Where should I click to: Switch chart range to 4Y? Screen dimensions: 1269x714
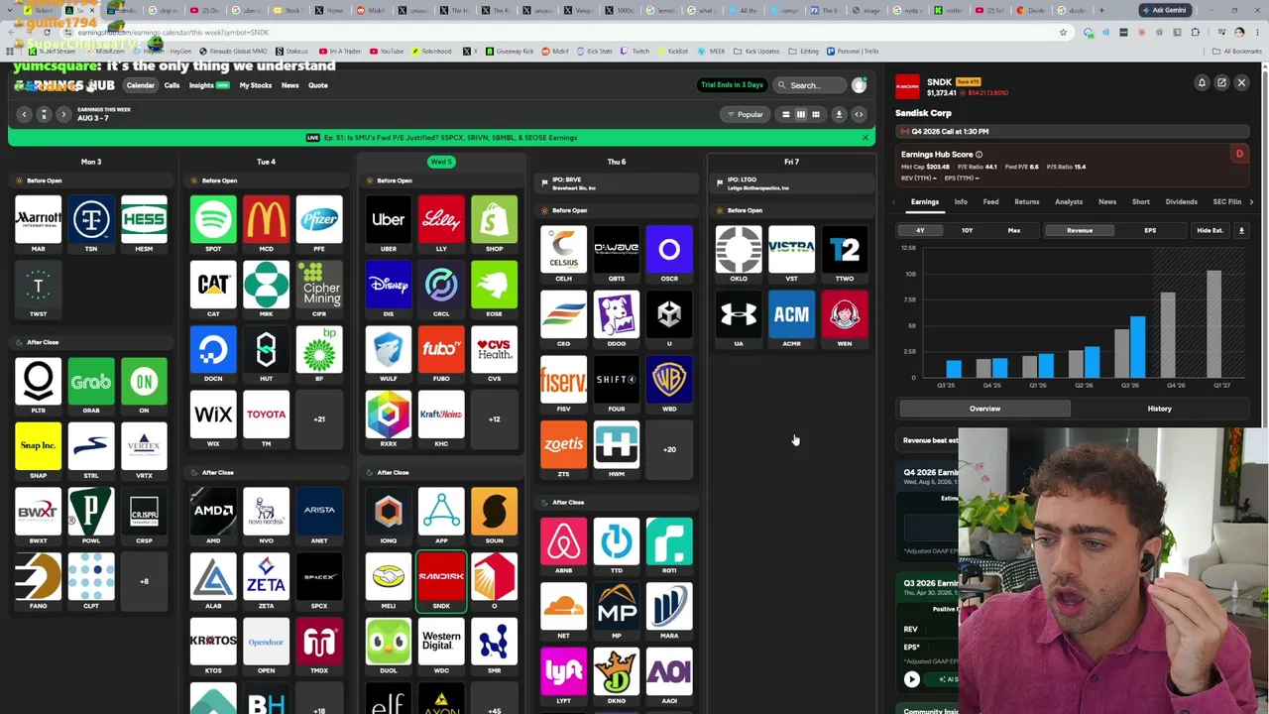(x=920, y=231)
